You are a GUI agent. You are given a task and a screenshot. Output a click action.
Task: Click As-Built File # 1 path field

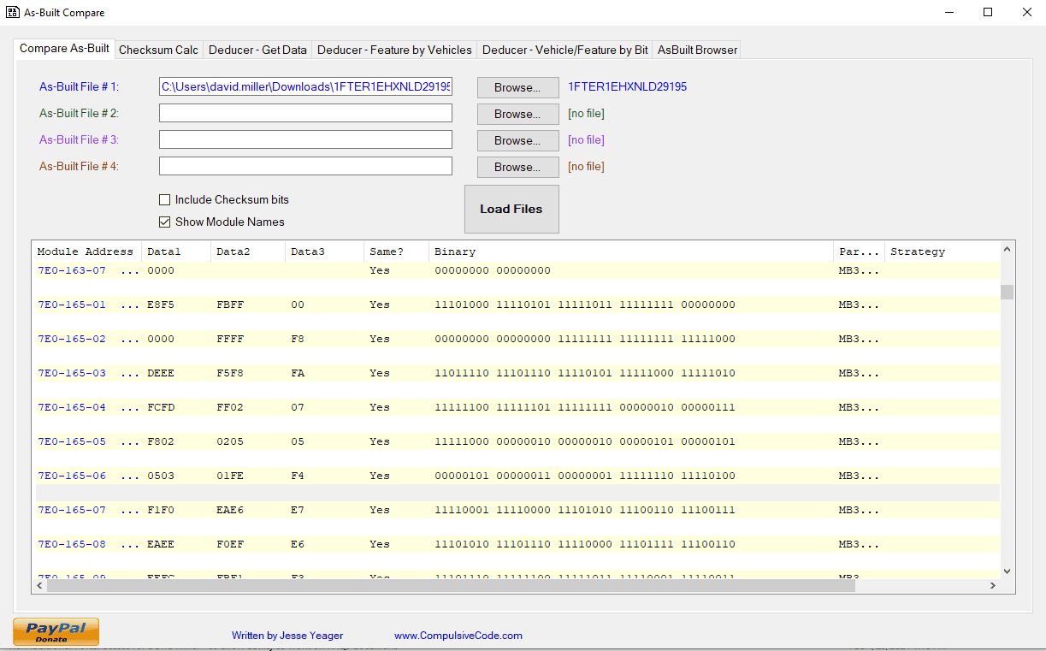pyautogui.click(x=305, y=87)
